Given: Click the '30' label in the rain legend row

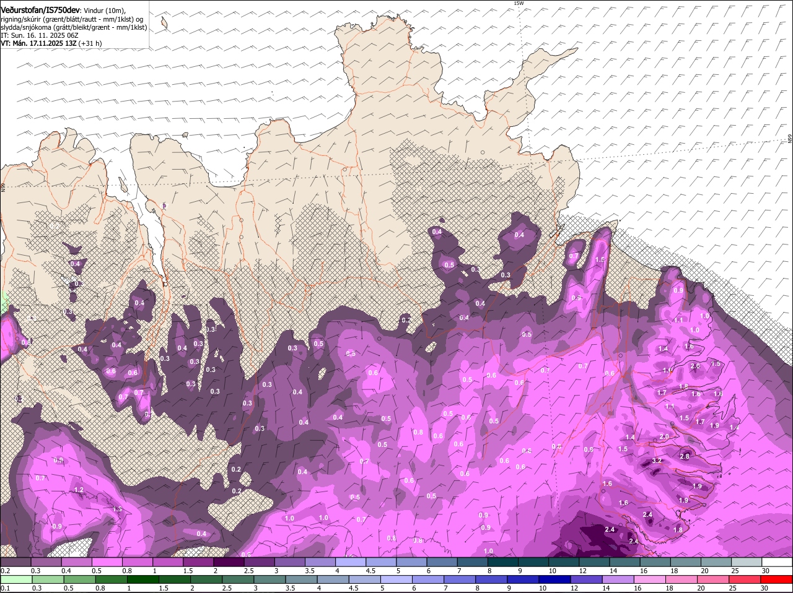Looking at the screenshot, I should click(766, 588).
